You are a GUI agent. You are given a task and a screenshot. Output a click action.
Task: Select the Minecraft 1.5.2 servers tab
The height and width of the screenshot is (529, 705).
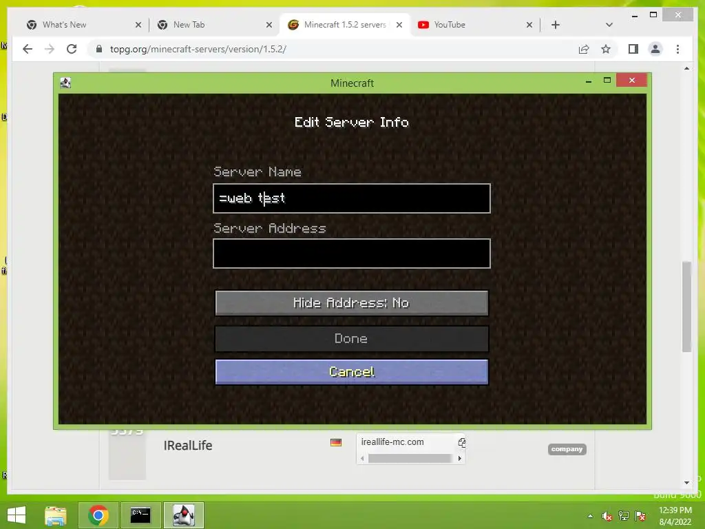[345, 25]
